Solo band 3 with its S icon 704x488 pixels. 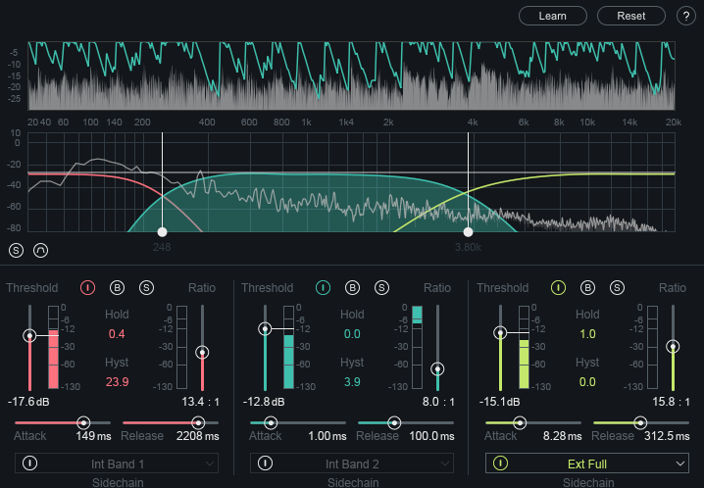click(617, 288)
